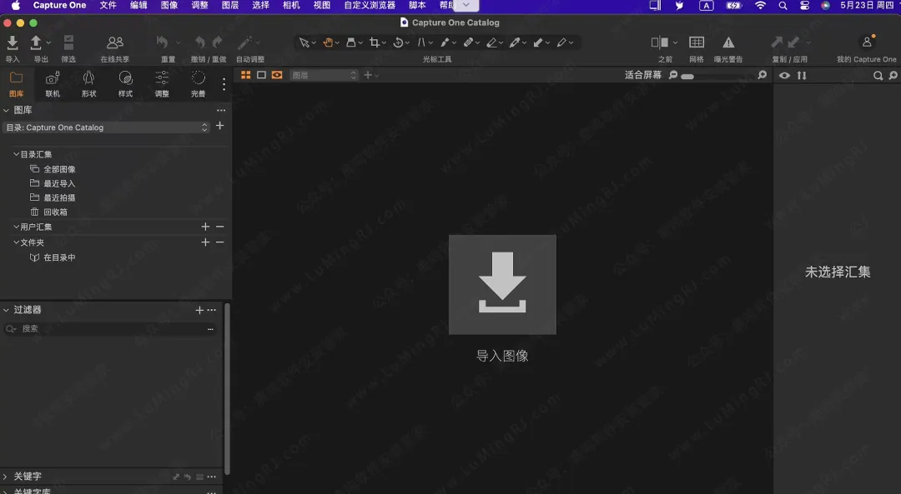Click the large 导入图像 button
901x494 pixels.
[x=502, y=285]
